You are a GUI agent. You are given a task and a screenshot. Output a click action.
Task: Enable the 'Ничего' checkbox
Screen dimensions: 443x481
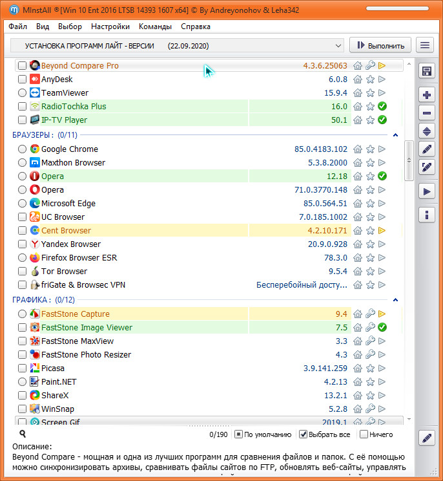[x=364, y=434]
